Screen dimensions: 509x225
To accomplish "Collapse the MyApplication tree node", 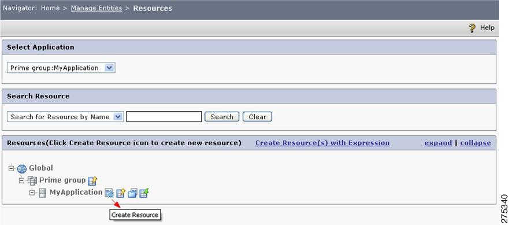I will click(32, 193).
